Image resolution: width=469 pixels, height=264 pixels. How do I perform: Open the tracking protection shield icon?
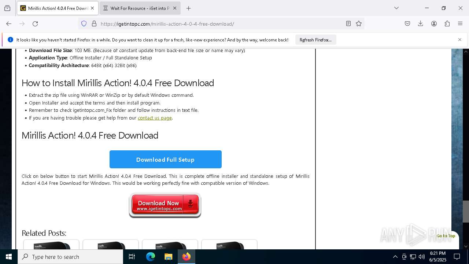click(x=84, y=23)
